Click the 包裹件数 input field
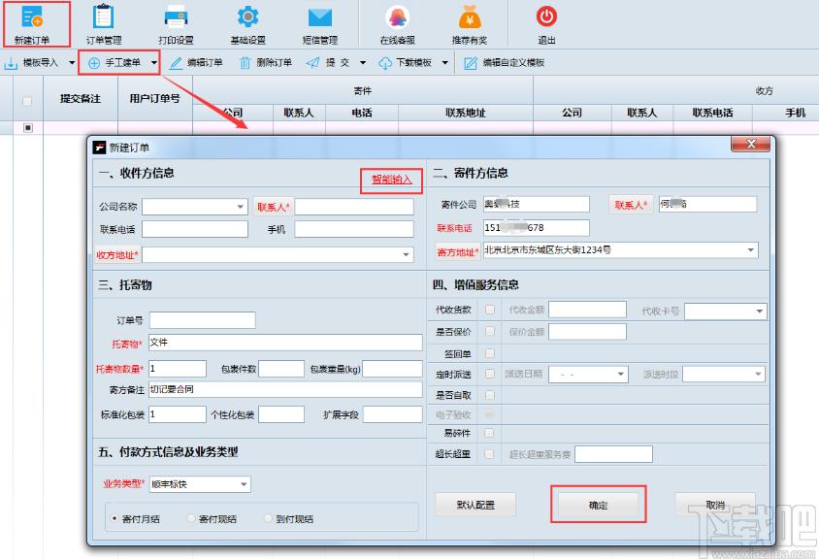Image resolution: width=819 pixels, height=559 pixels. pyautogui.click(x=281, y=369)
